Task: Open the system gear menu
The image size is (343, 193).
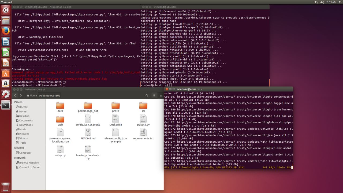Action: (x=340, y=2)
